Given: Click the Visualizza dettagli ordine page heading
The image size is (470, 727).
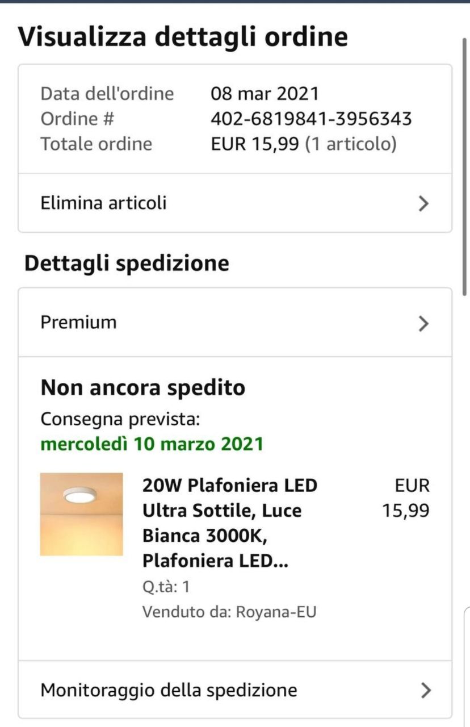Looking at the screenshot, I should (x=183, y=37).
